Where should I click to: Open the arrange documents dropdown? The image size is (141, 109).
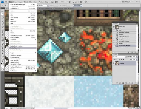(82, 2)
